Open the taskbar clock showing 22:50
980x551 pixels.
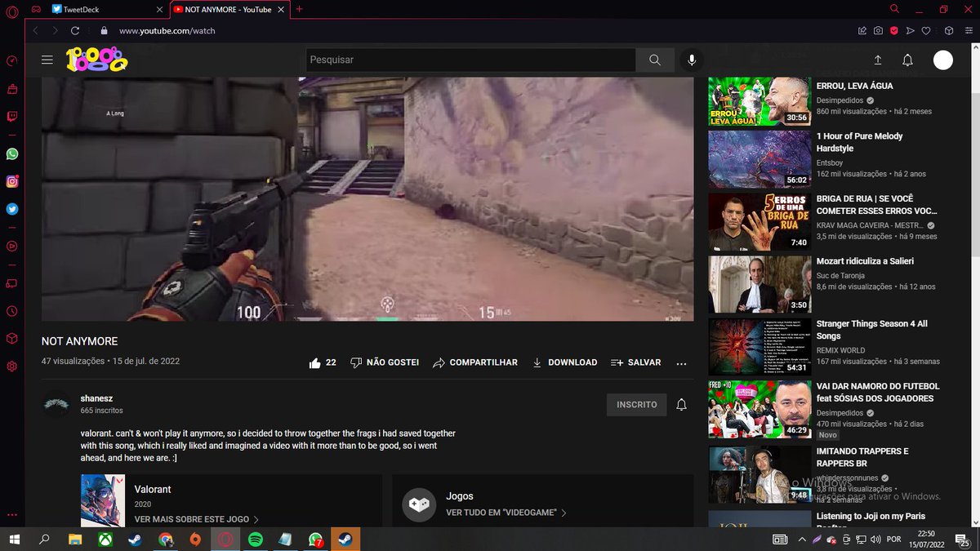[x=926, y=540]
